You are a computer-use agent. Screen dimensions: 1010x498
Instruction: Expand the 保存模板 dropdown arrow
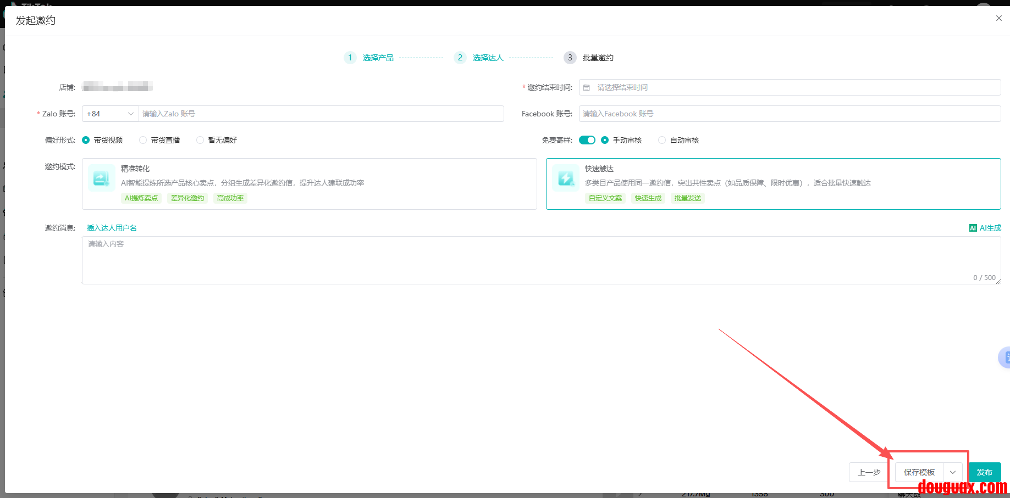pos(952,472)
